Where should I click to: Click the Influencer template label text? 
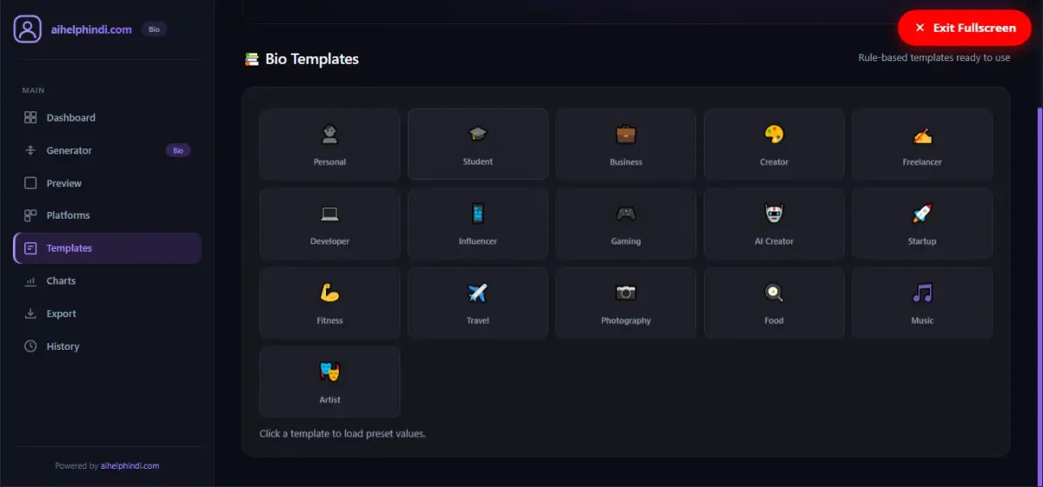click(478, 241)
